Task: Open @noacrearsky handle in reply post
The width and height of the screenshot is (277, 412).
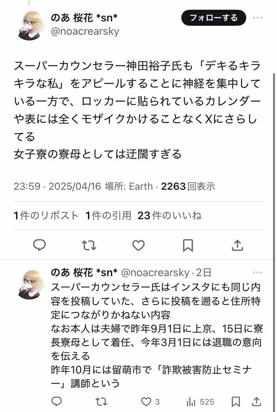Action: [x=155, y=273]
